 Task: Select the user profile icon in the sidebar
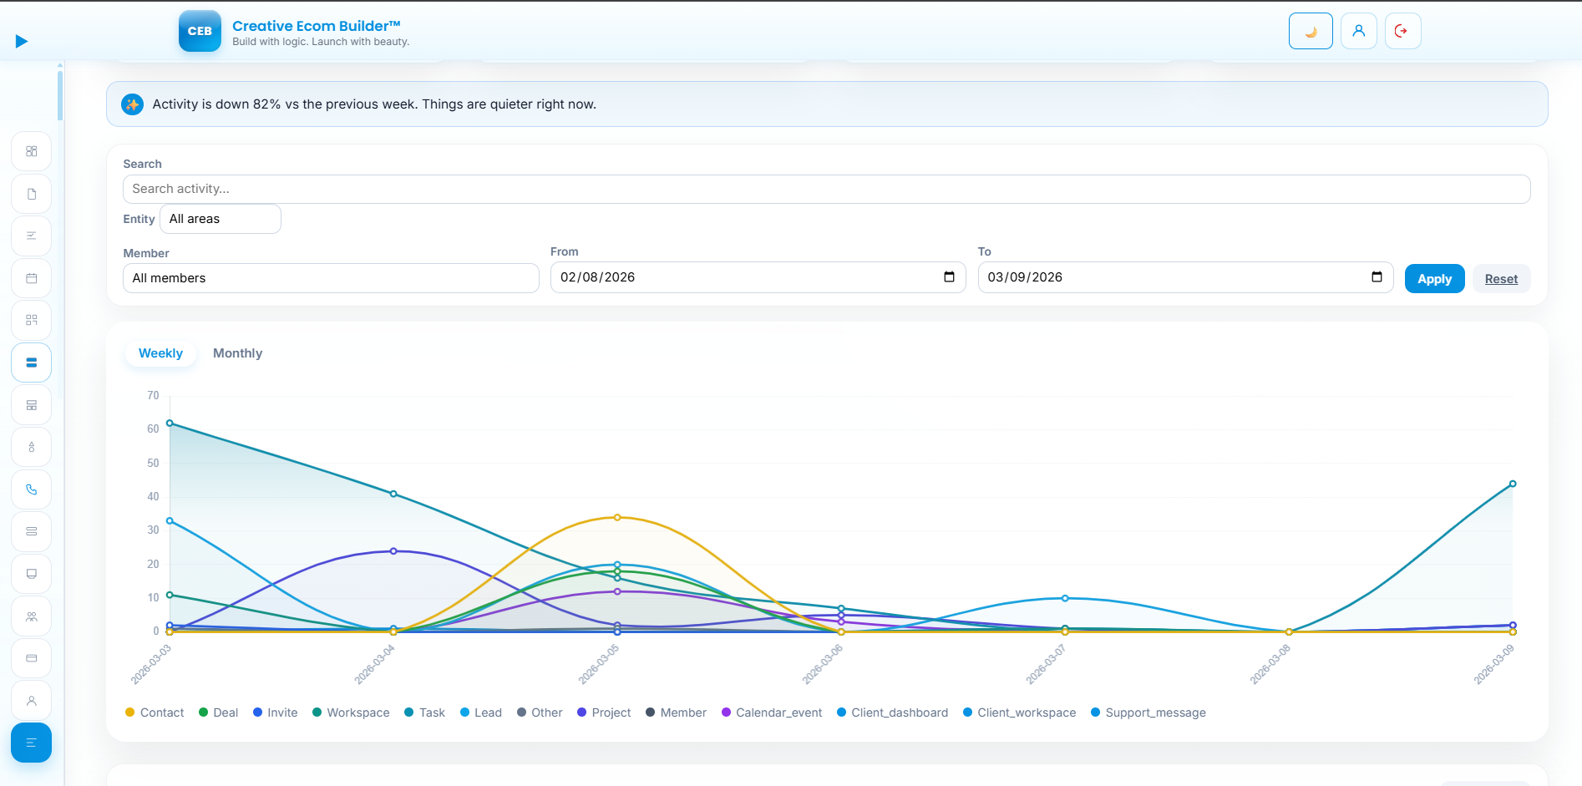(31, 700)
